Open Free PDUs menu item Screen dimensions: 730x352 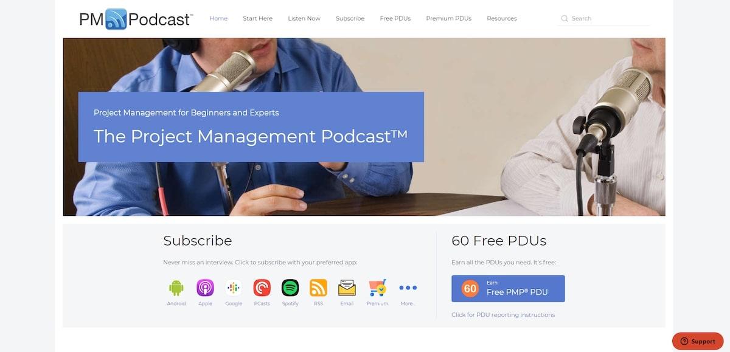tap(395, 18)
